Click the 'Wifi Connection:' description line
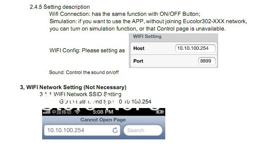 pos(125,14)
